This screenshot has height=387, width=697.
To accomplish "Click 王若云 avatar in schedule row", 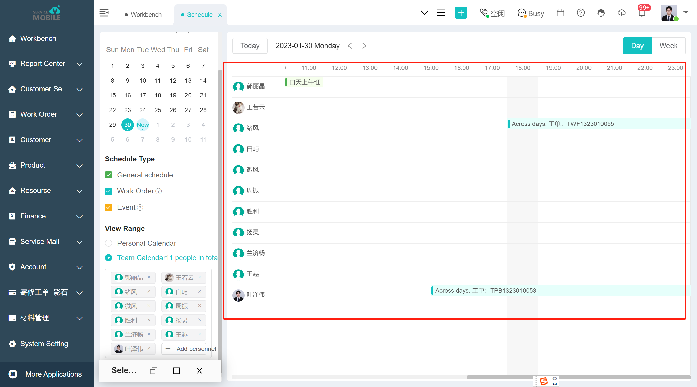I will pyautogui.click(x=238, y=108).
